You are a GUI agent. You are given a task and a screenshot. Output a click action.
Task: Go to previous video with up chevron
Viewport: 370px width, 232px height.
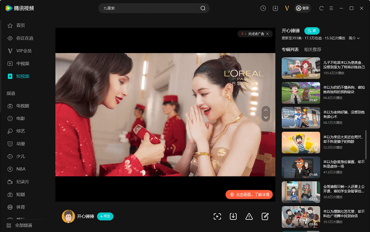[x=265, y=110]
